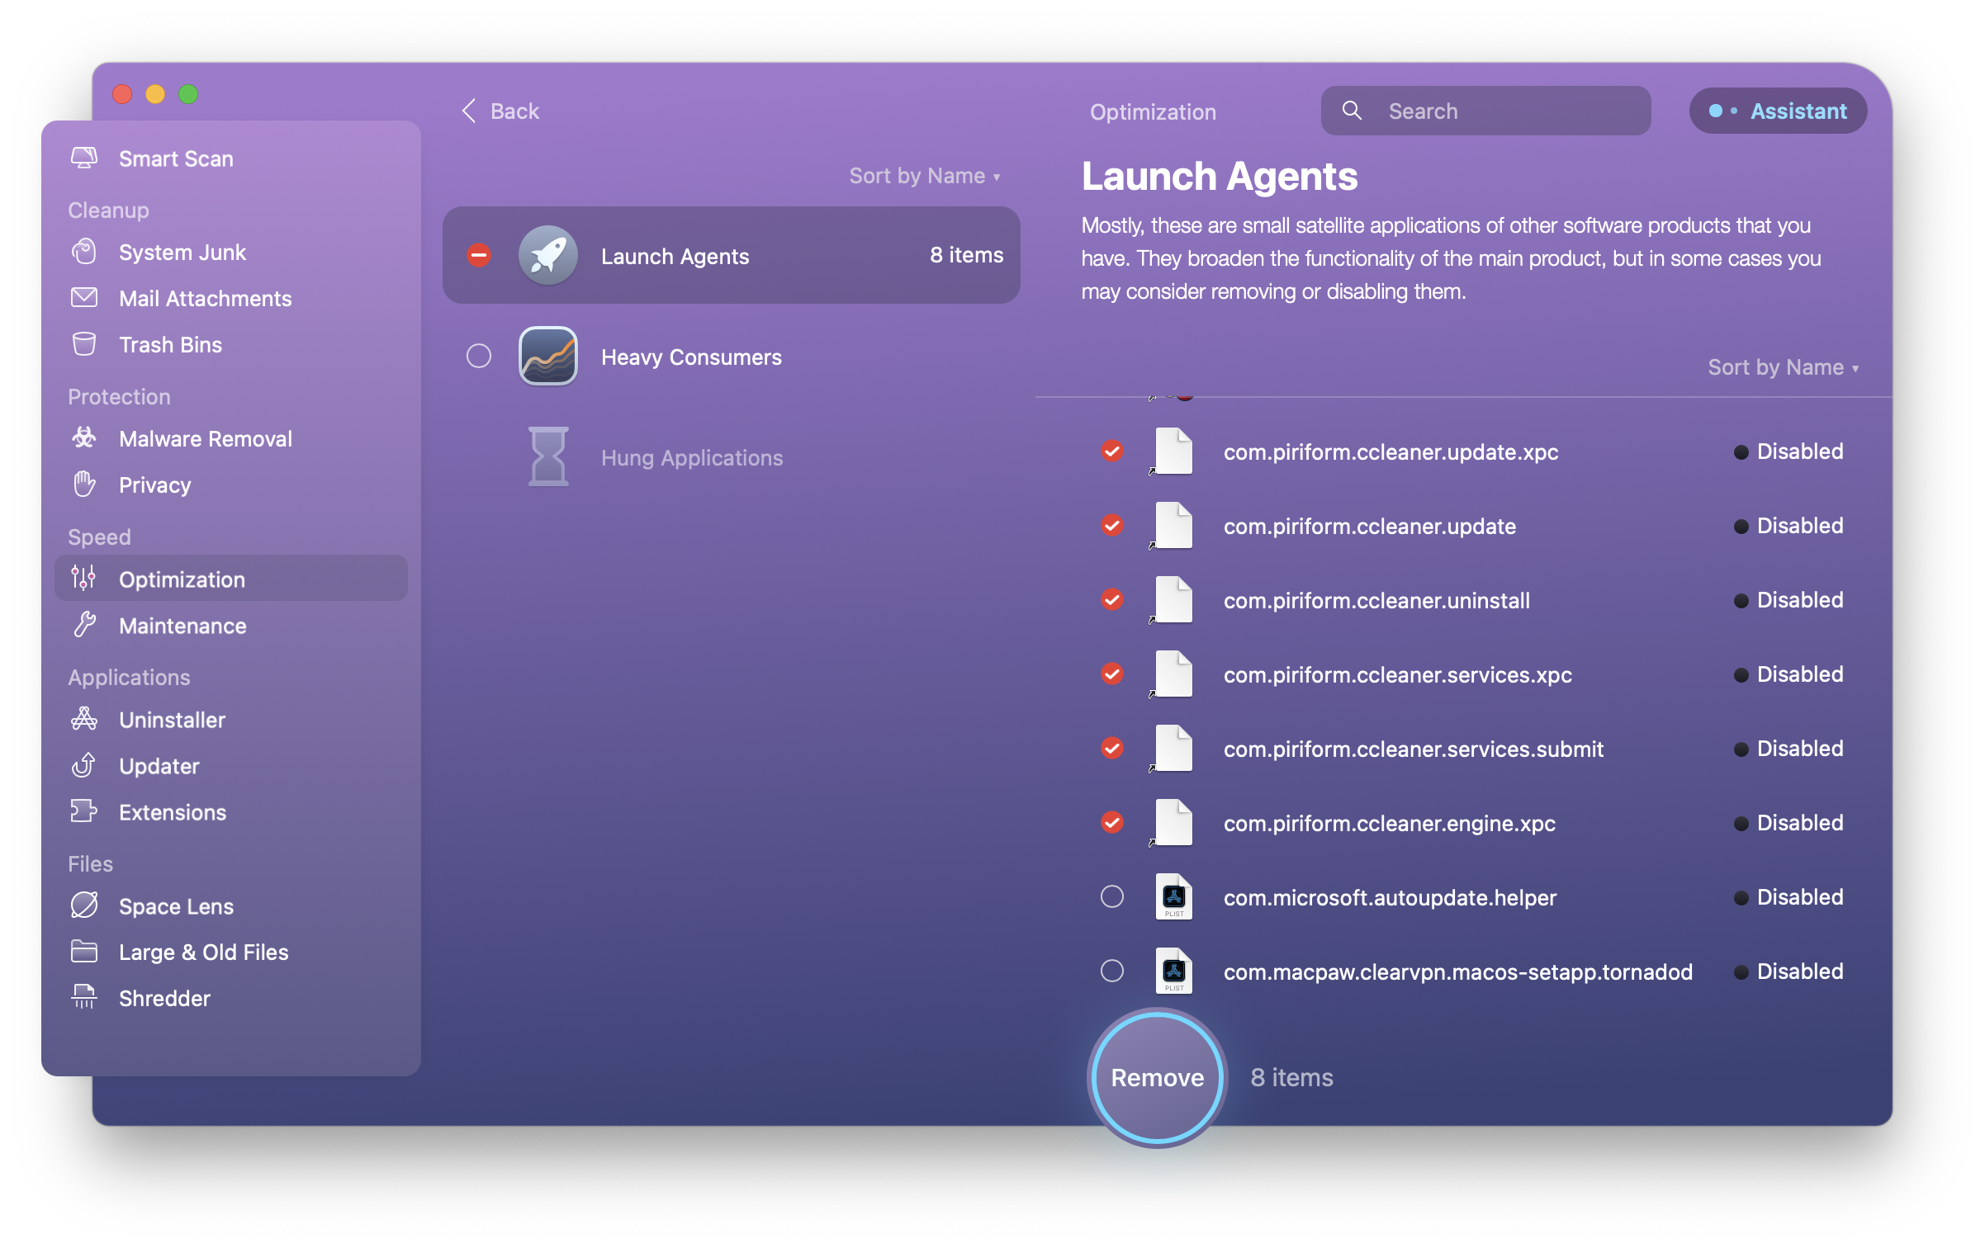Deselect all Launch Agents with the red minus

(x=479, y=256)
